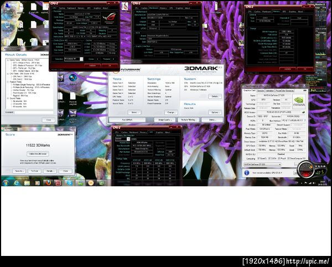The image size is (332, 267).
Task: Select the Graphics tab in the CPU-Z mainboard window
Action: coord(179,8)
